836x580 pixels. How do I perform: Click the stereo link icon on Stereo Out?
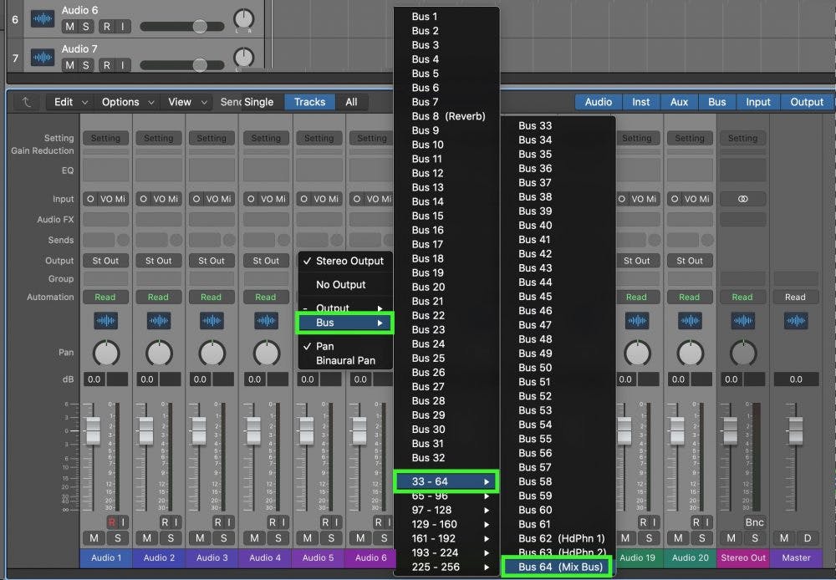(x=742, y=200)
